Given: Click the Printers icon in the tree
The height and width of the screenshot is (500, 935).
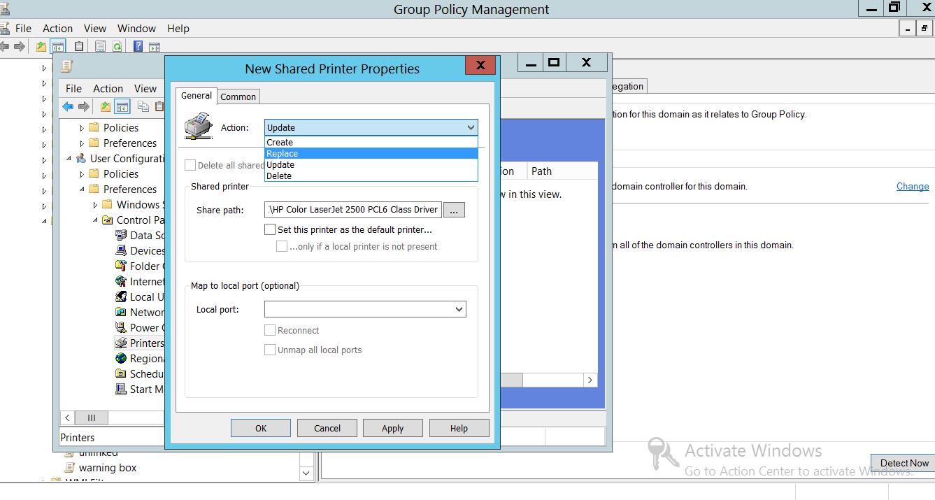Looking at the screenshot, I should click(x=120, y=343).
